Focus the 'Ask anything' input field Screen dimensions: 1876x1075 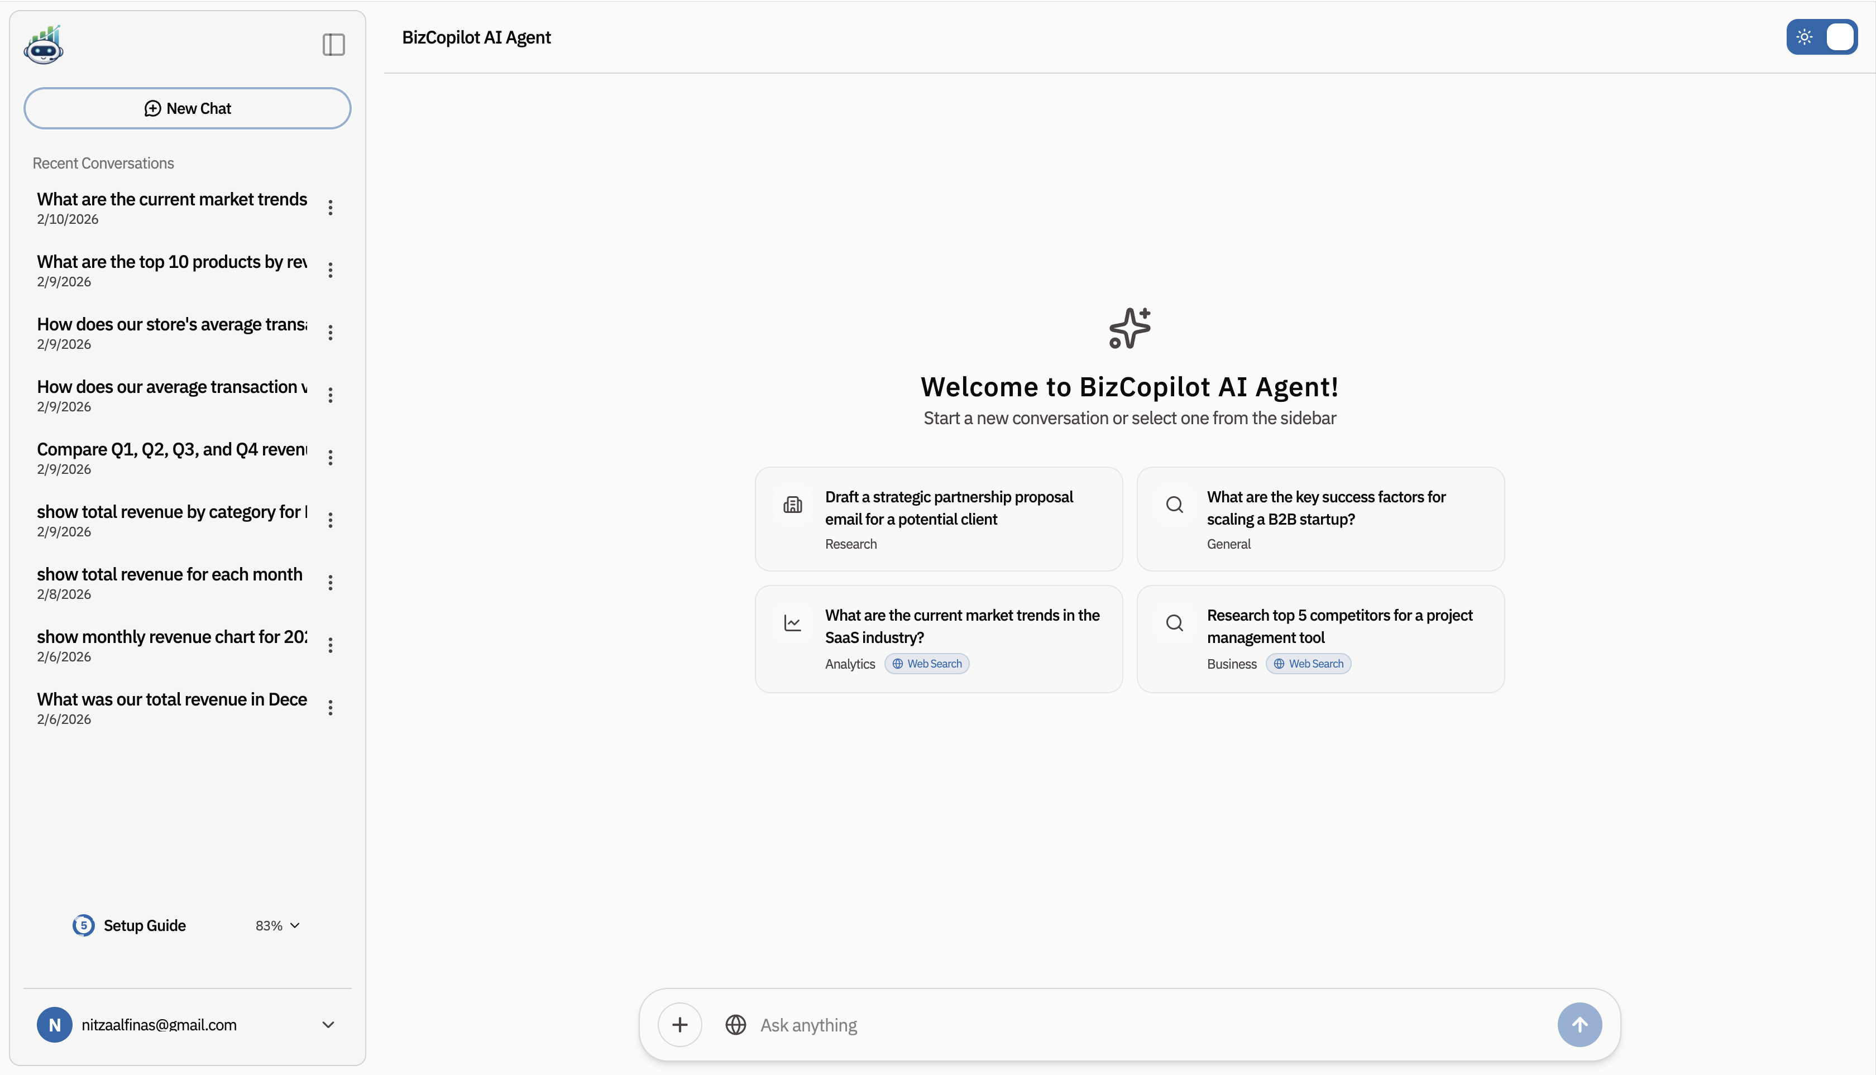pyautogui.click(x=1152, y=1025)
